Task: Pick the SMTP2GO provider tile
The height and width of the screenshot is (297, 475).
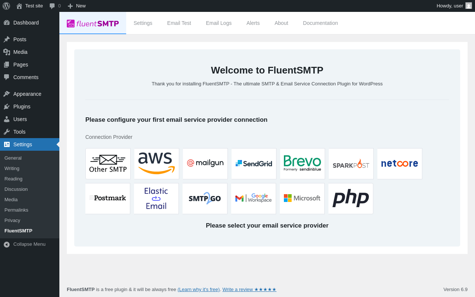Action: click(205, 199)
